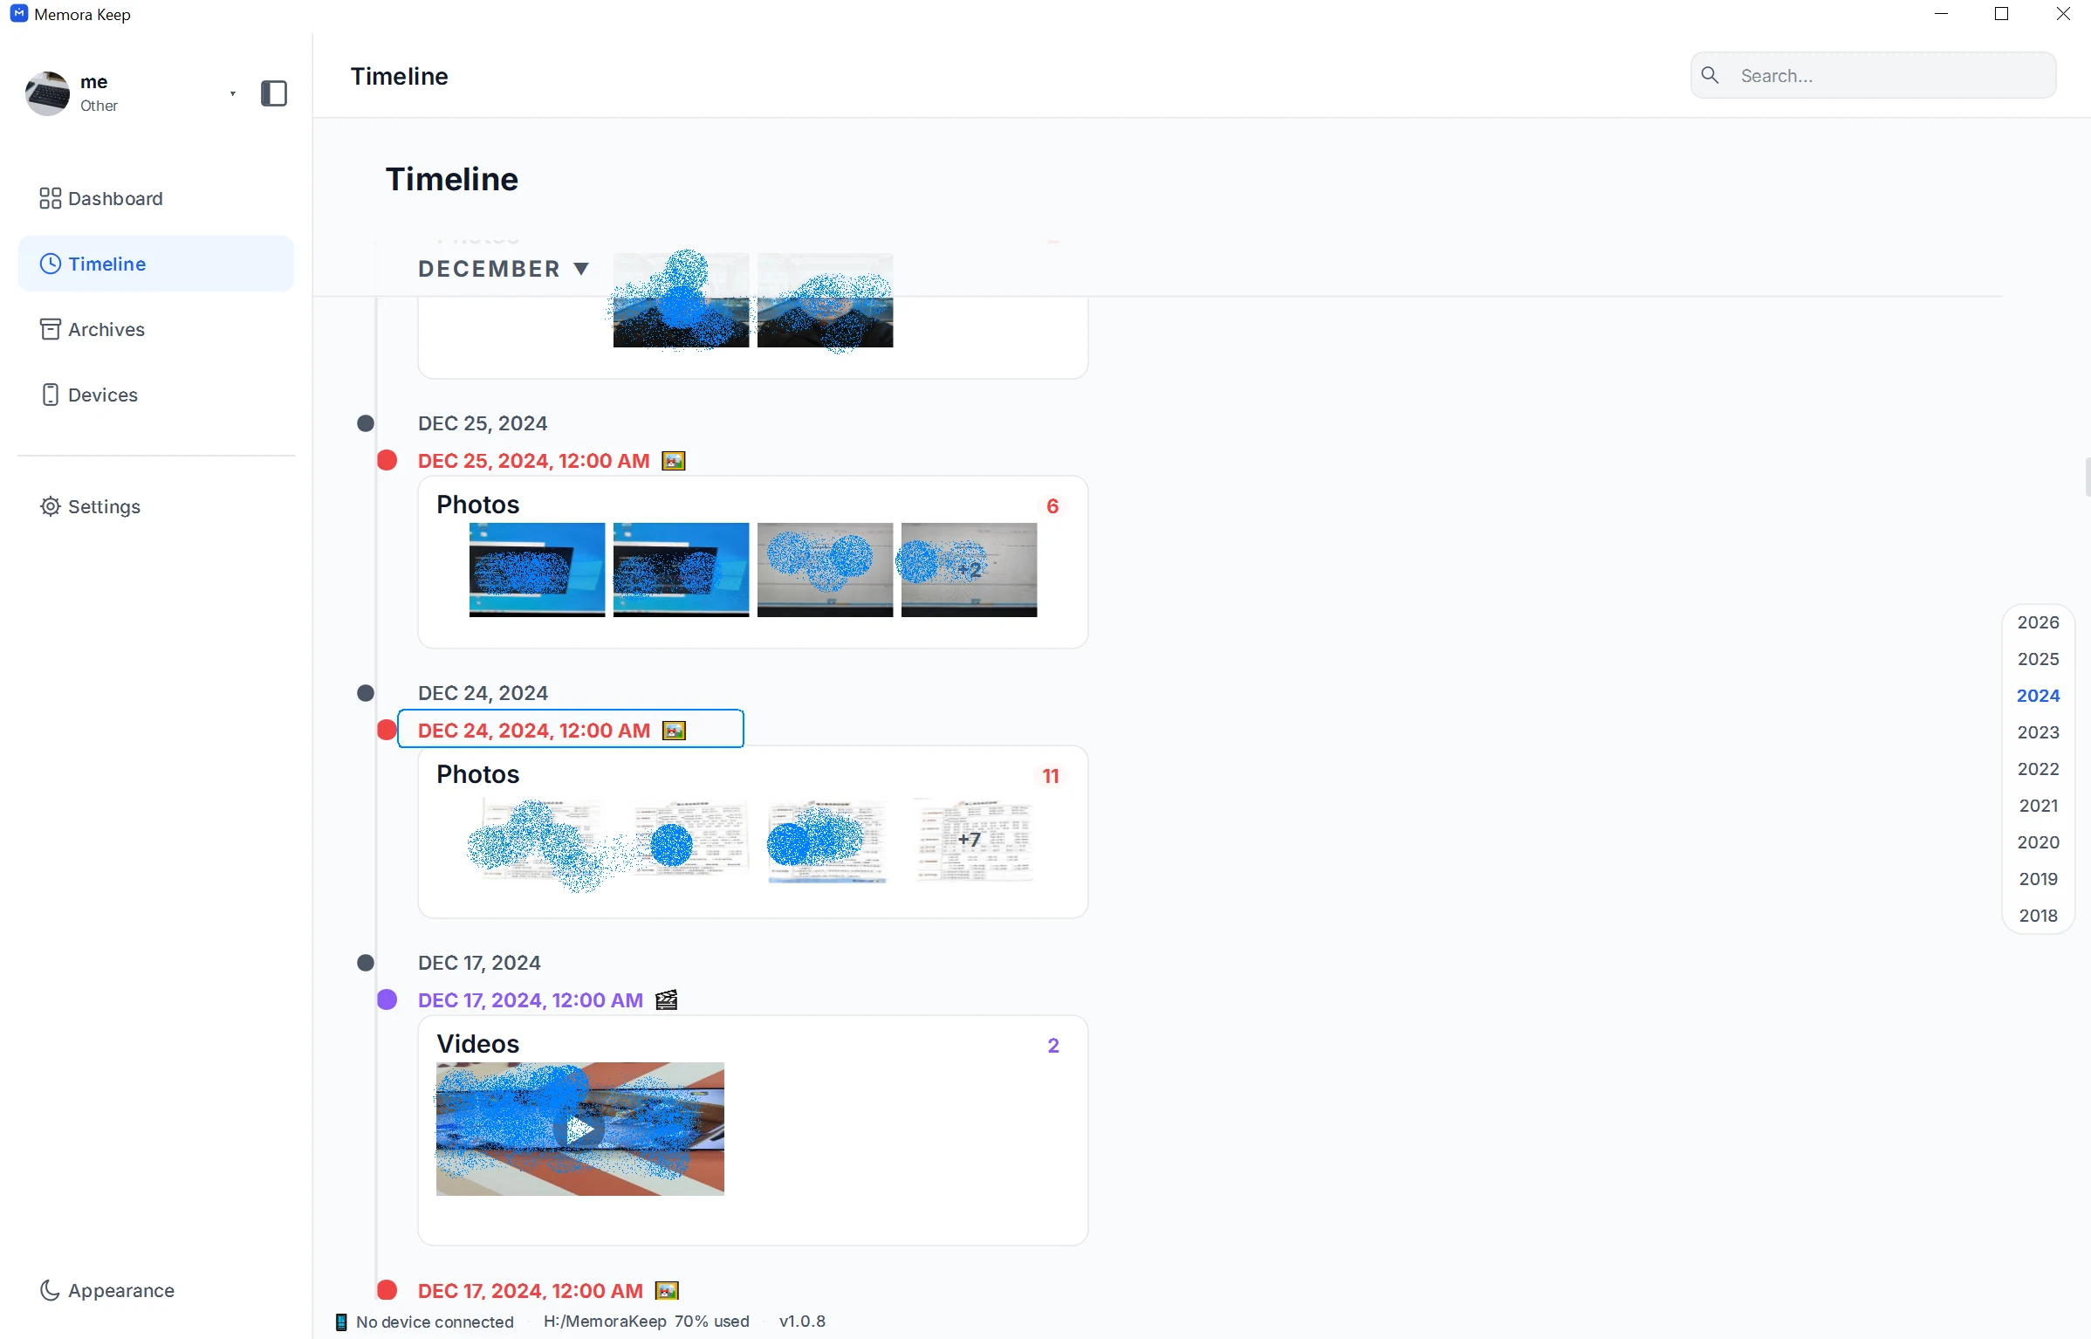Click the search magnifier icon
The width and height of the screenshot is (2091, 1339).
(1710, 76)
